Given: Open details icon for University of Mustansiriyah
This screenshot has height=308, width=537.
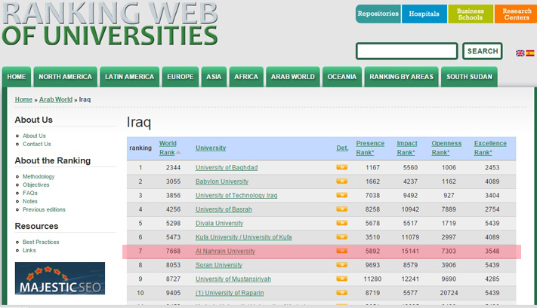Looking at the screenshot, I should pos(341,279).
